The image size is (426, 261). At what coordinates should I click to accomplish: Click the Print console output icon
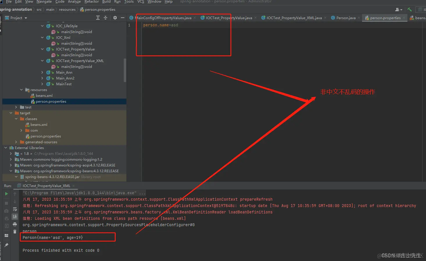click(15, 224)
